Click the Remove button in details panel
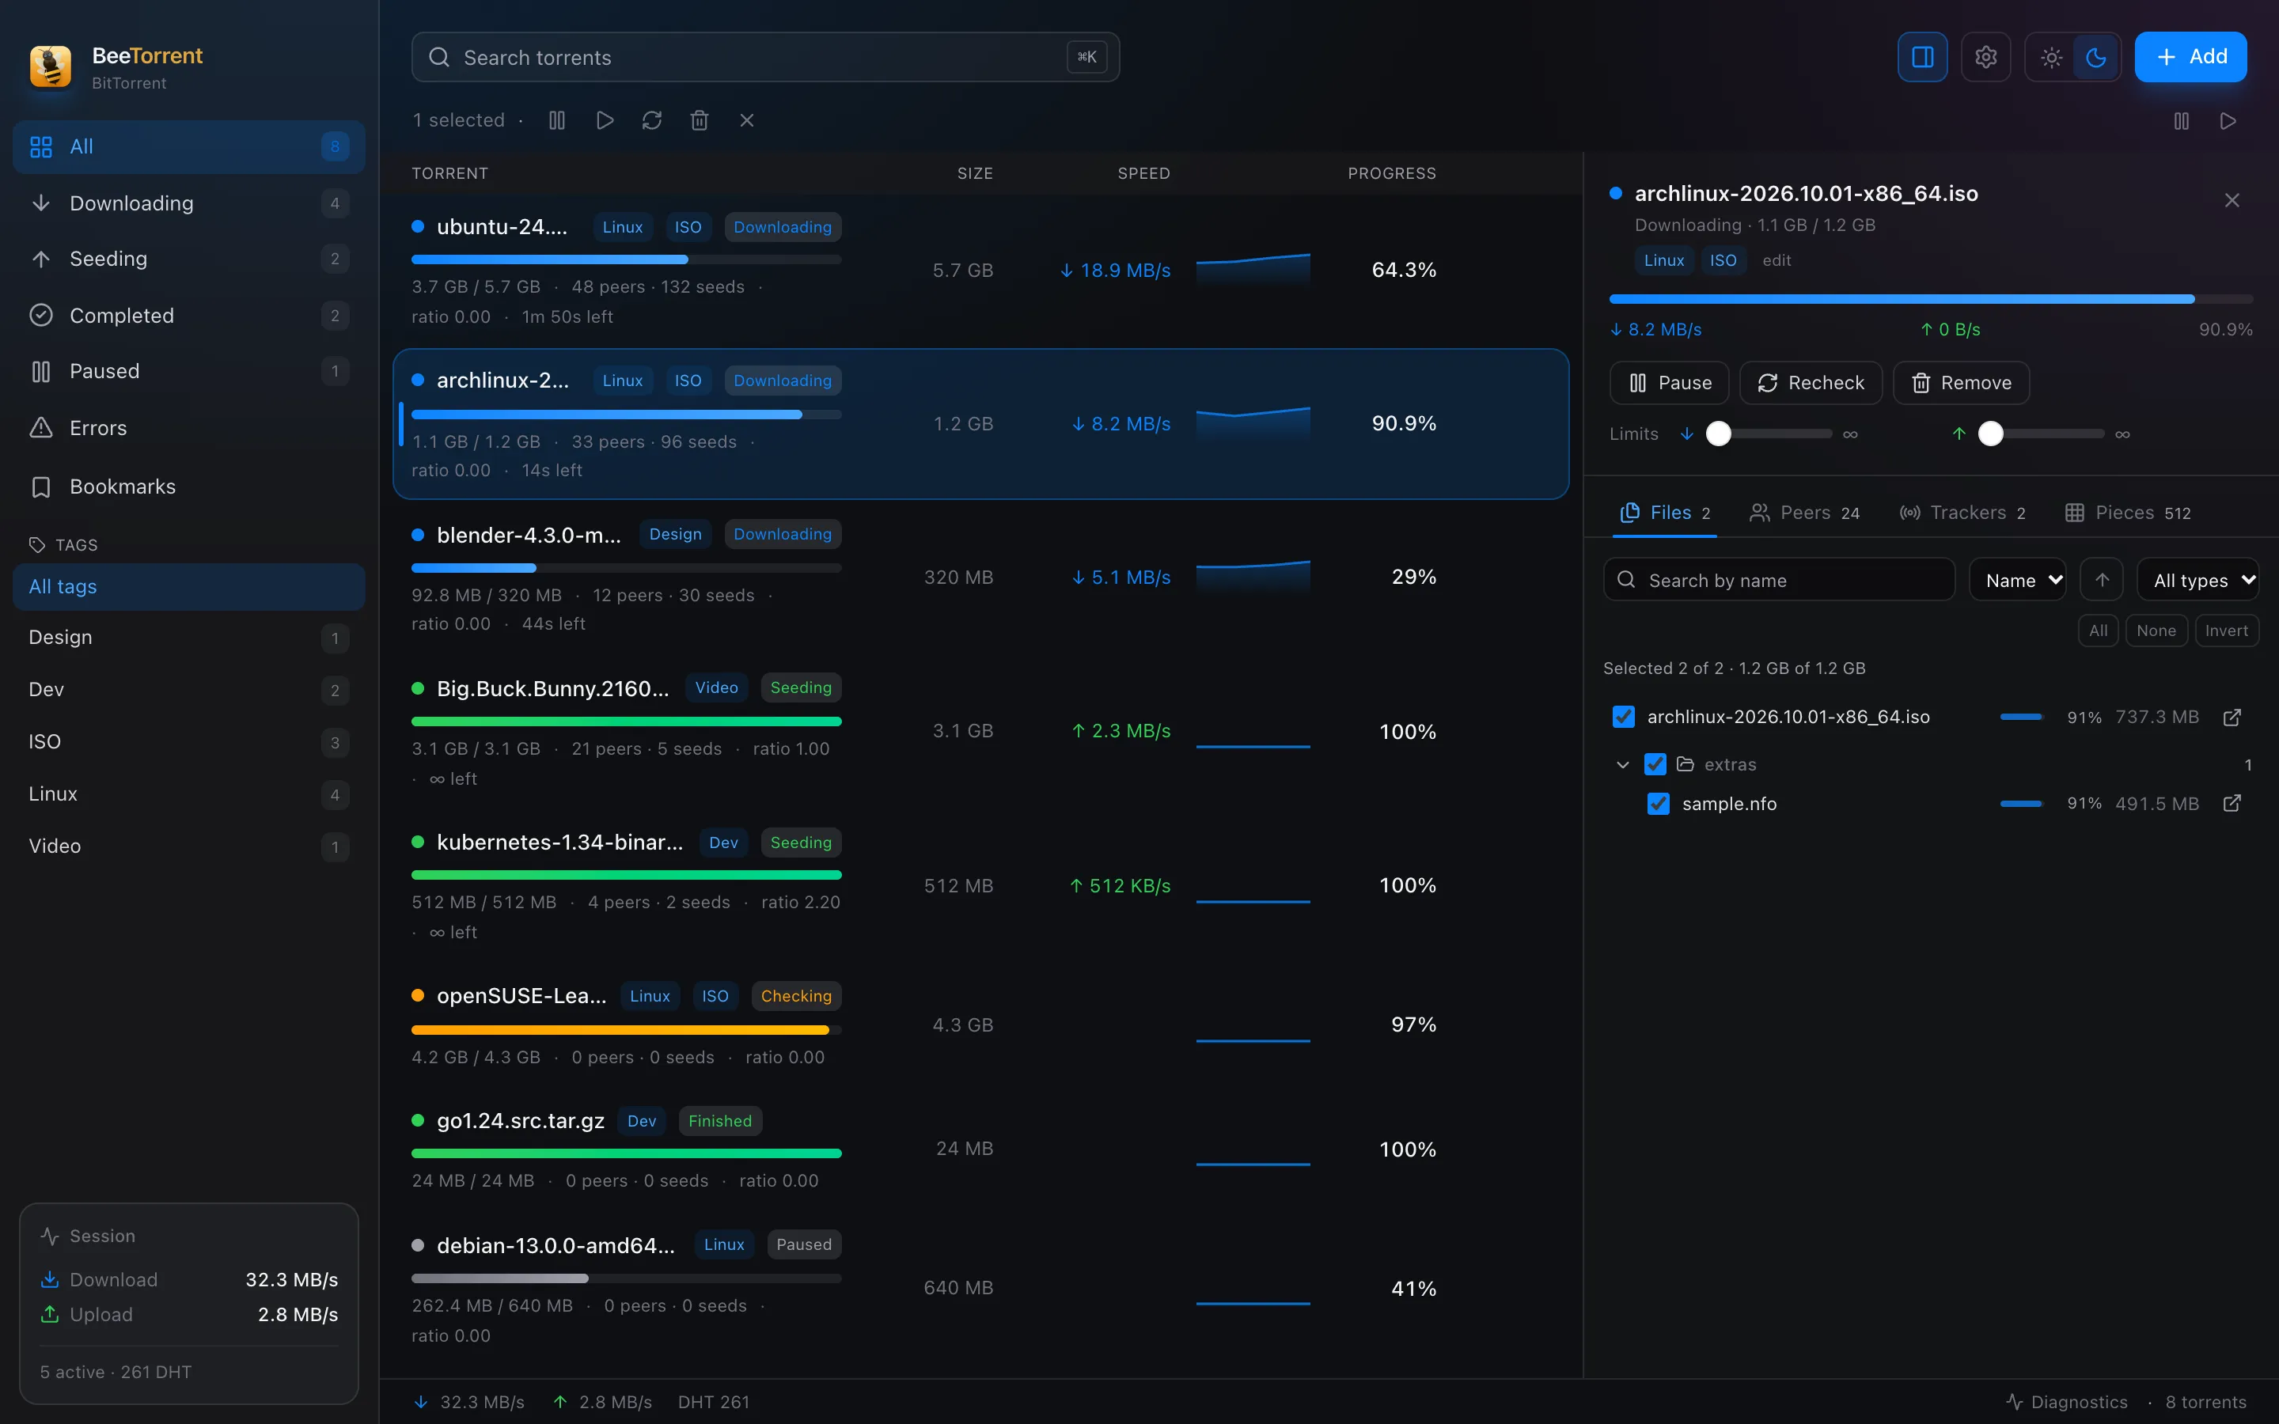2279x1424 pixels. click(1961, 384)
